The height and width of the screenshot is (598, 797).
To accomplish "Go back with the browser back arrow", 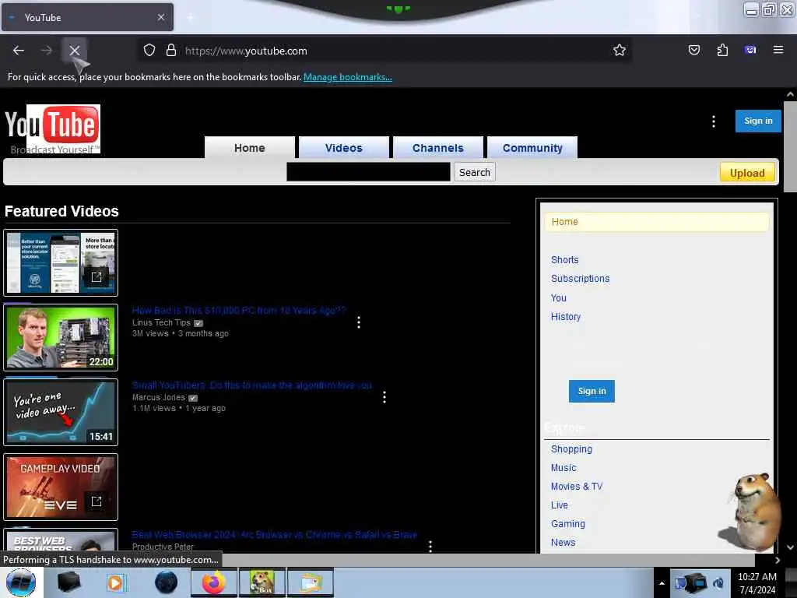I will click(19, 51).
